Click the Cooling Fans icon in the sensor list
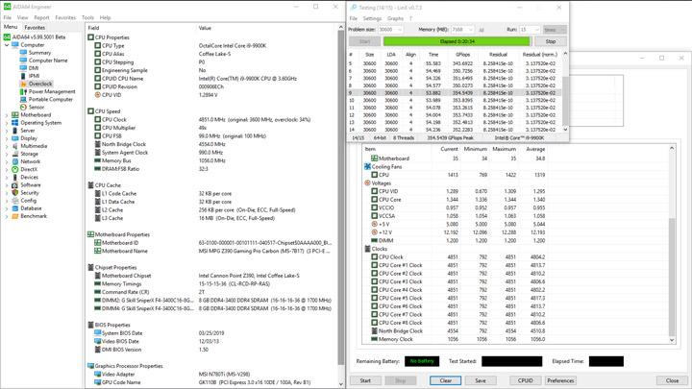Screen dimensions: 692x389 pyautogui.click(x=367, y=167)
